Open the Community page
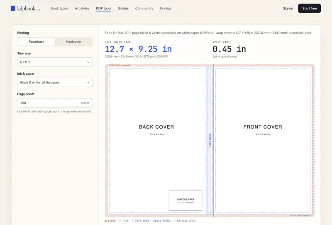 (144, 8)
